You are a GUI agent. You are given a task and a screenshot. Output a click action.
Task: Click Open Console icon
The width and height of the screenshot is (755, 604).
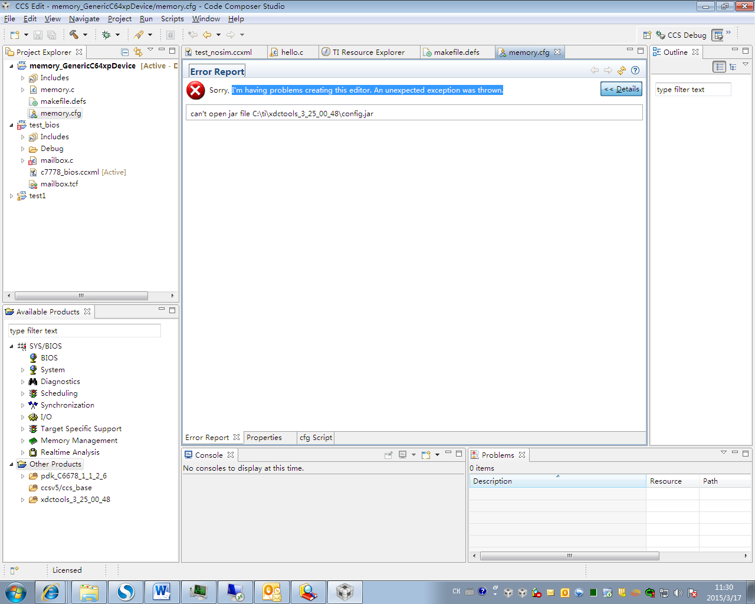point(426,455)
